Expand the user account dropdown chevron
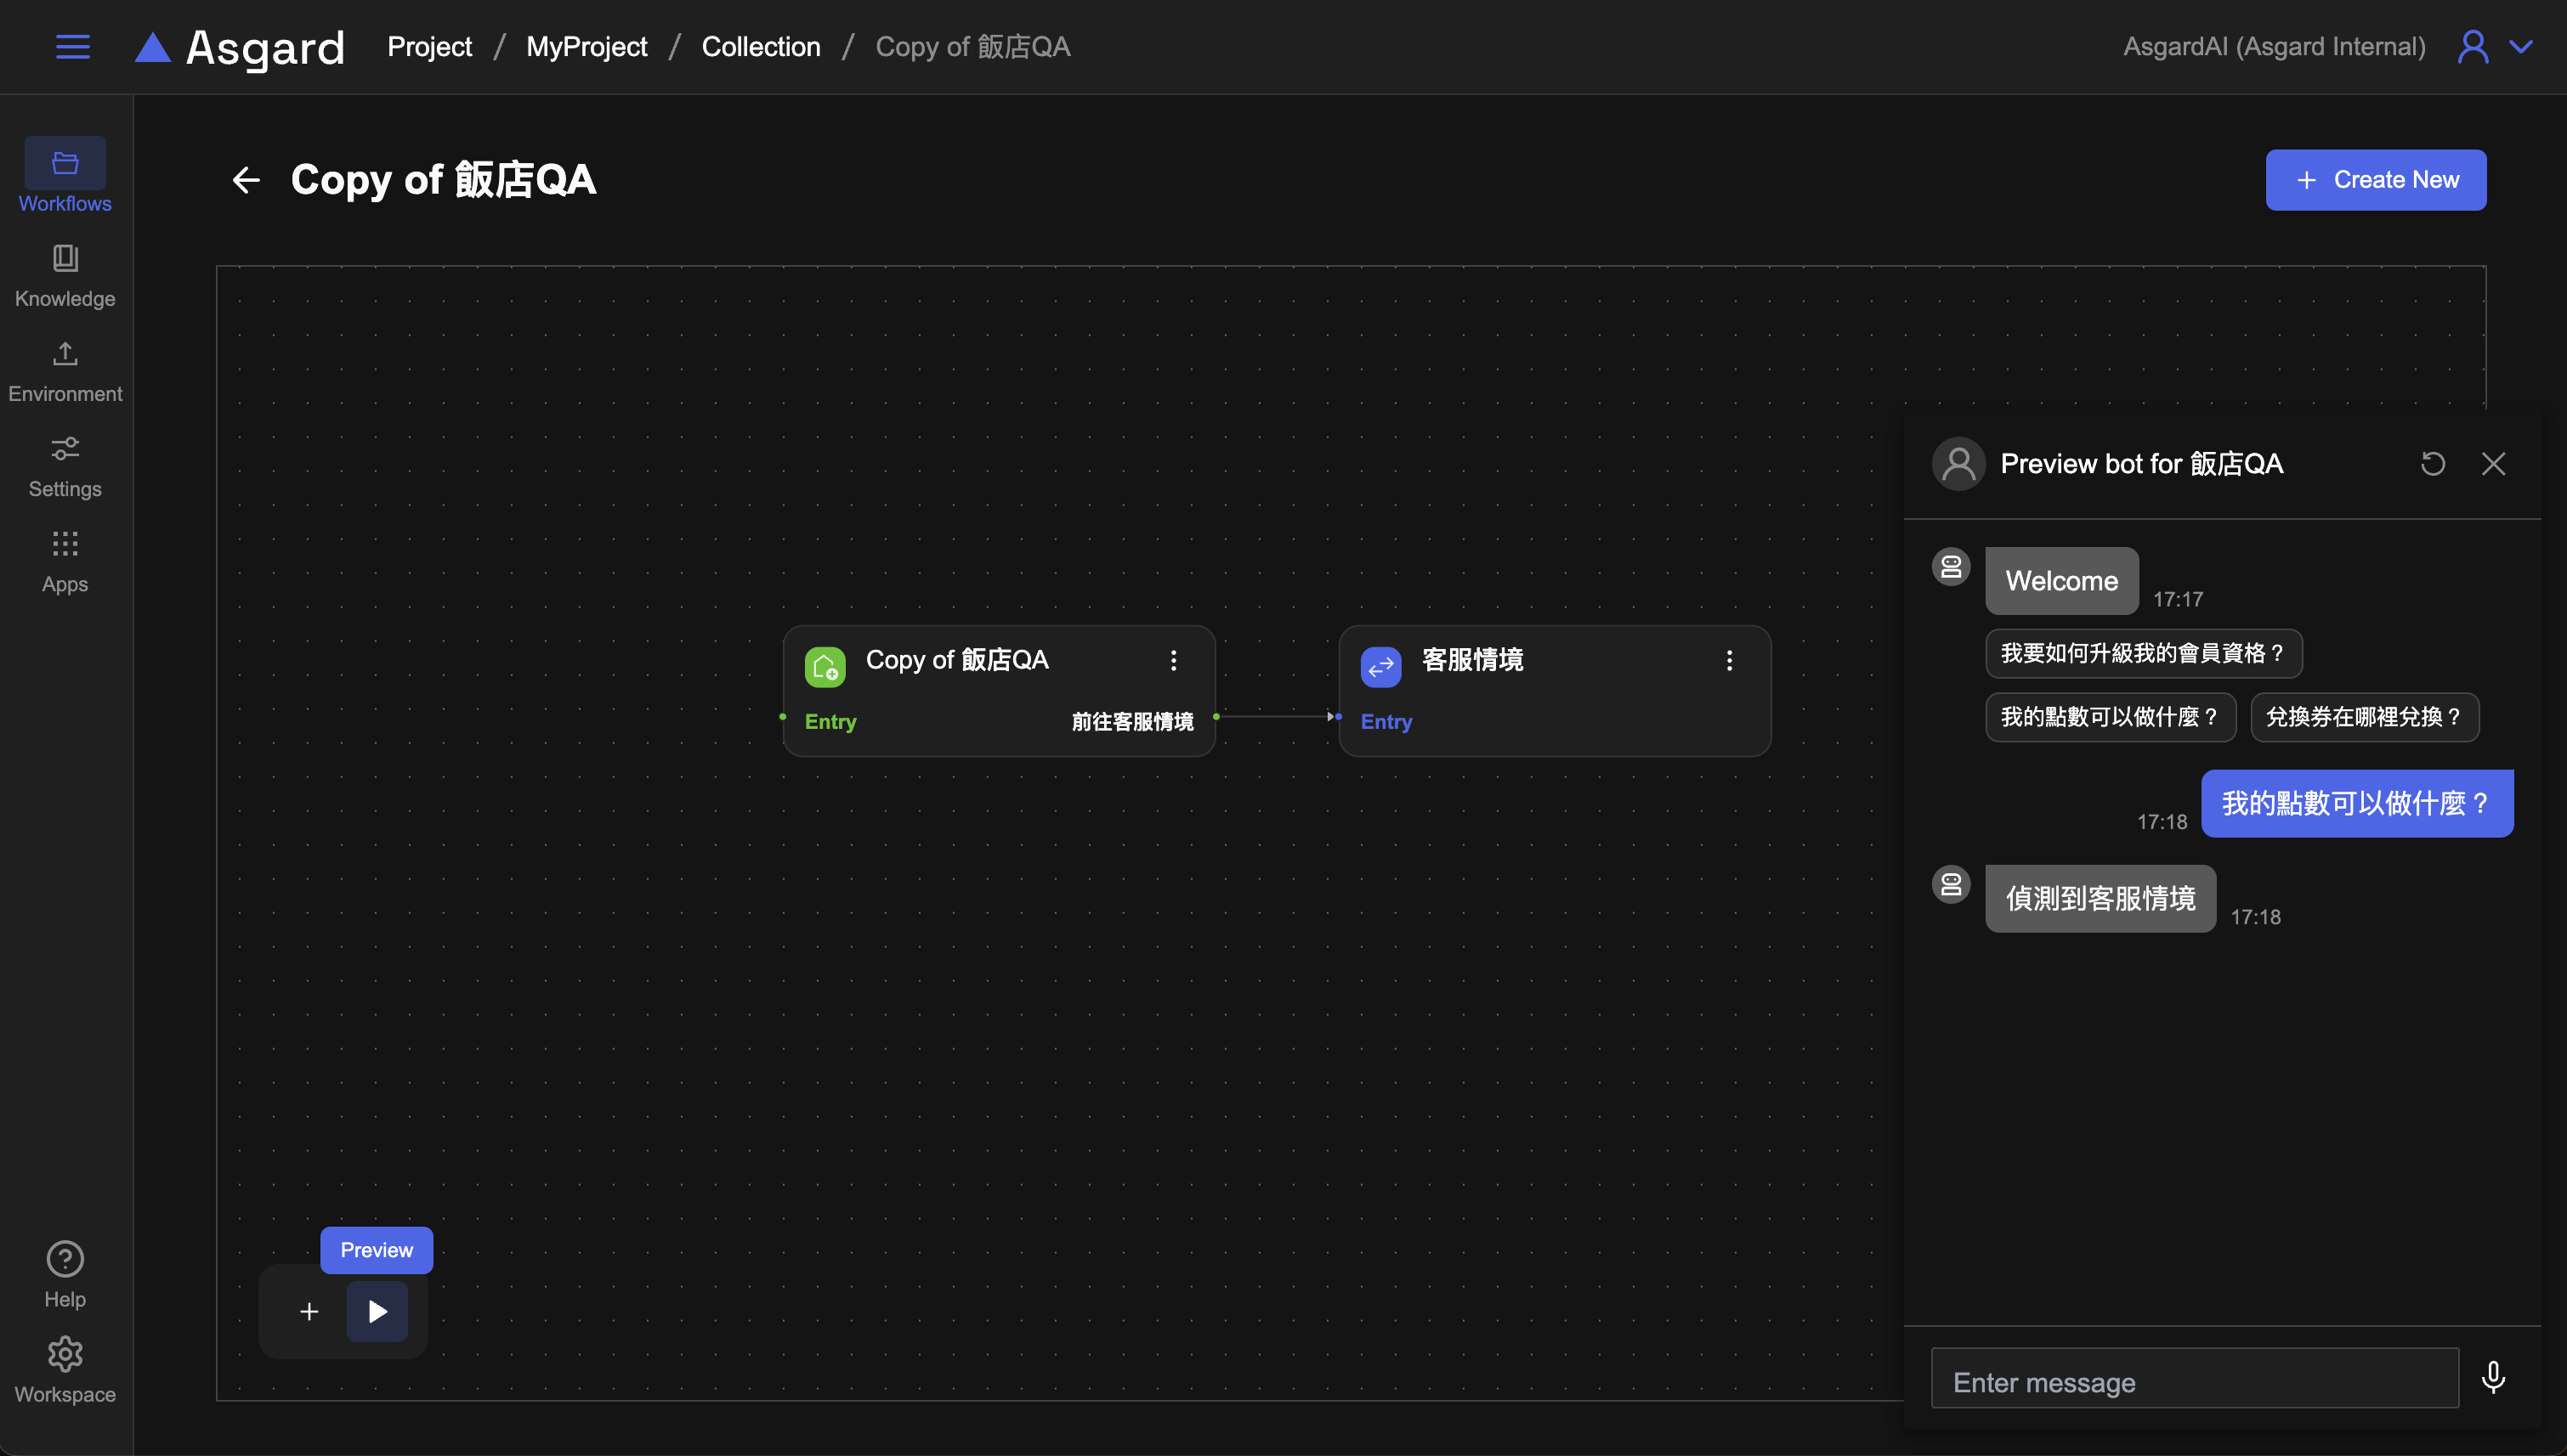 pos(2521,47)
